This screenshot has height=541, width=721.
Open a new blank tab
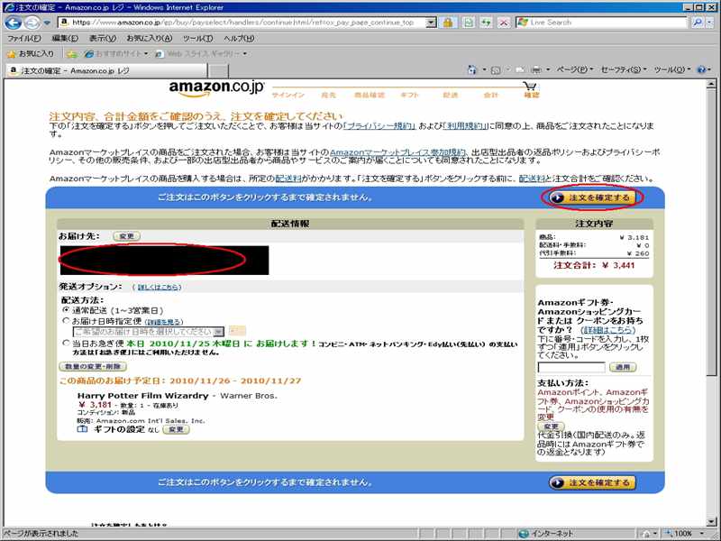[218, 71]
